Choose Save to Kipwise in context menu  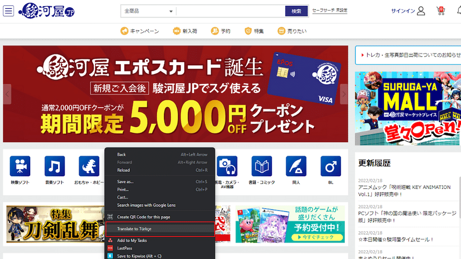[160, 256]
